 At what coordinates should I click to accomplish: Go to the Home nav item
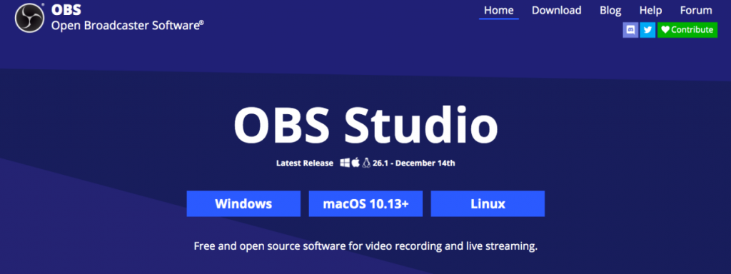(x=499, y=10)
